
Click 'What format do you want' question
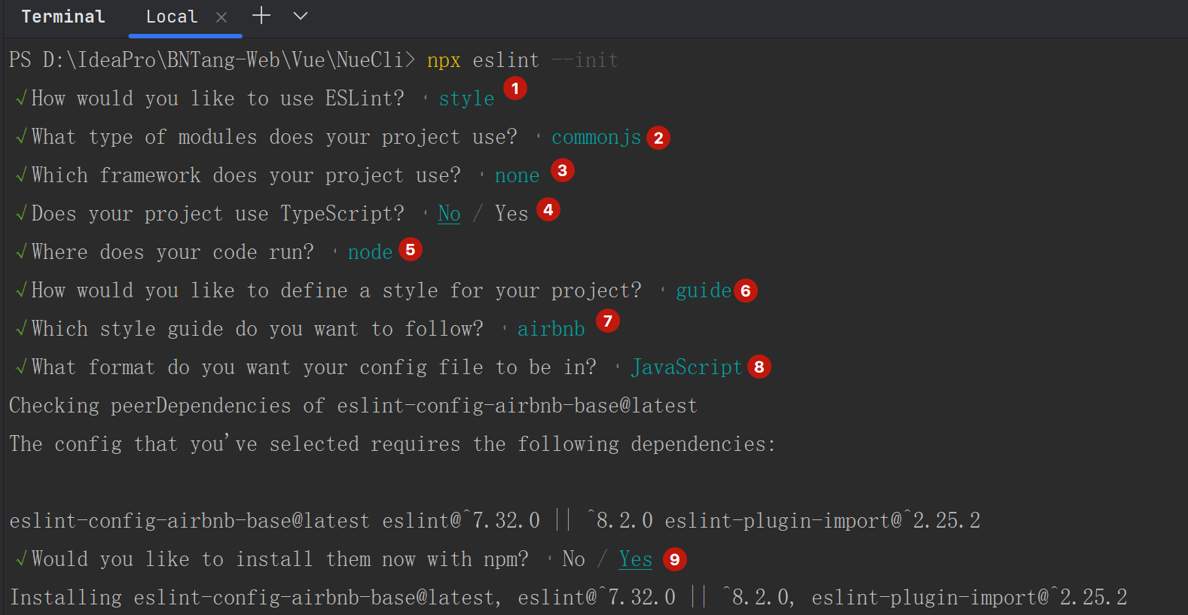tap(313, 367)
